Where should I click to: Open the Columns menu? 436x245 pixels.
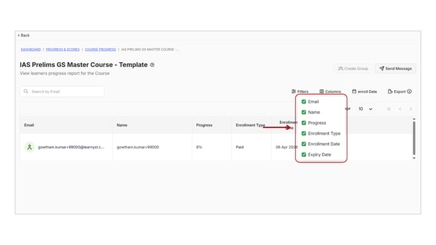coord(330,91)
